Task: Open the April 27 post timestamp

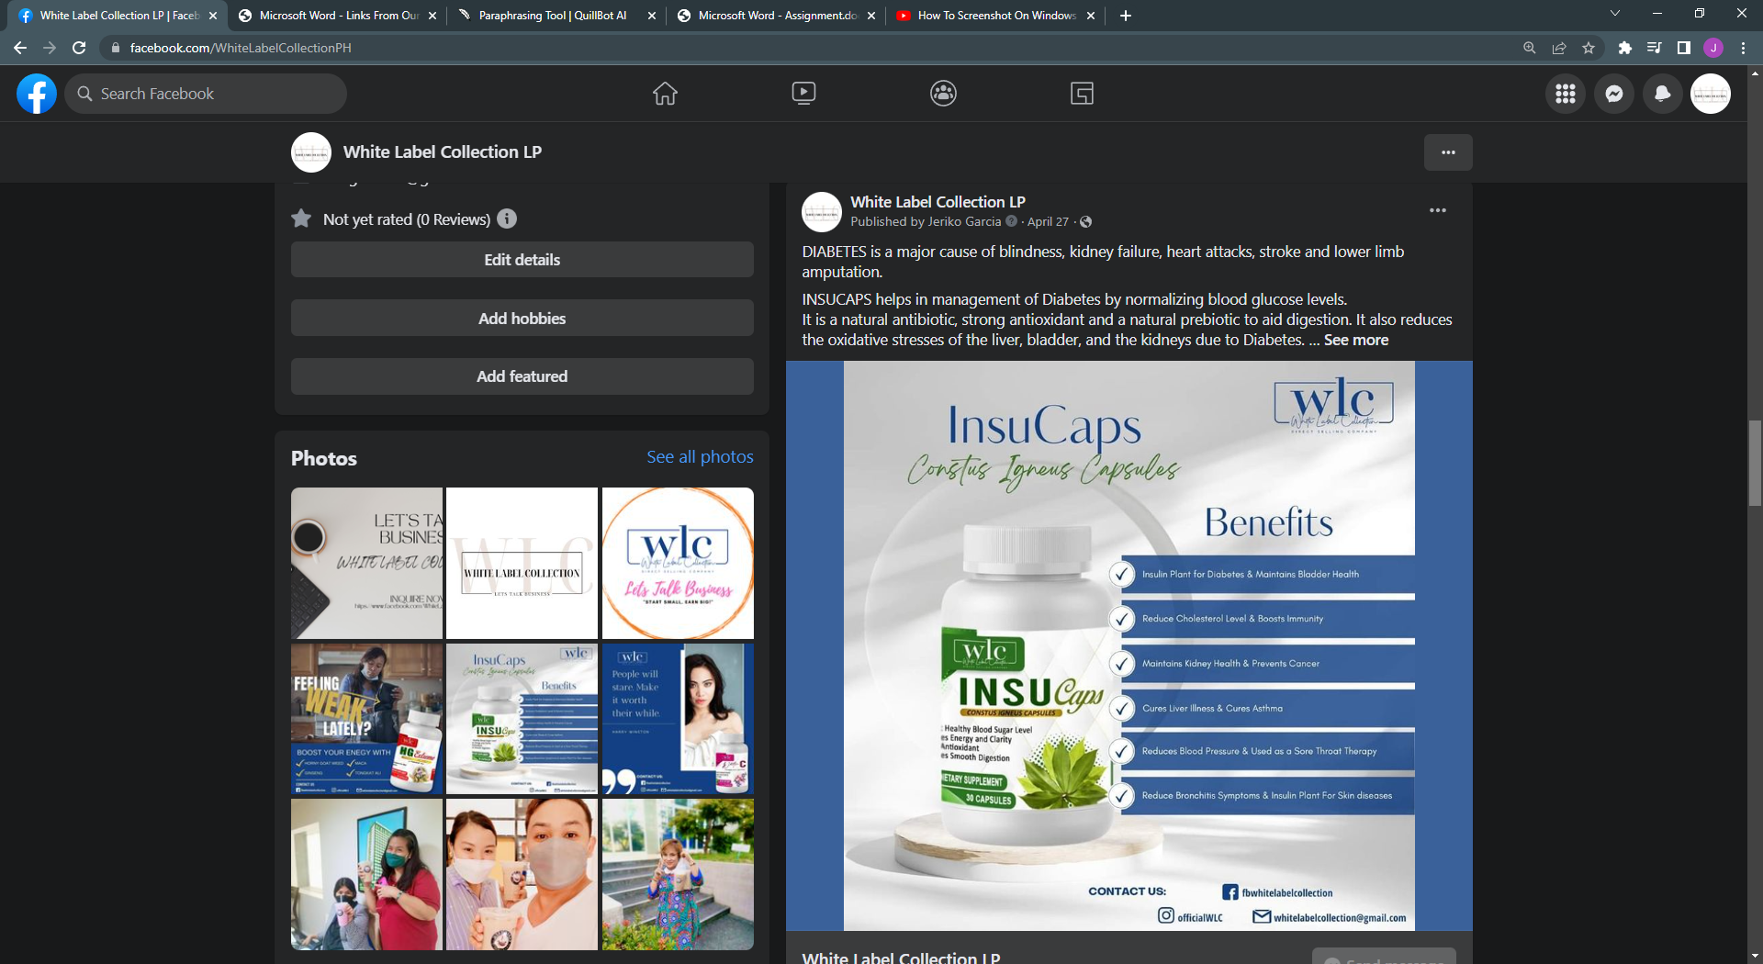Action: pos(1048,221)
